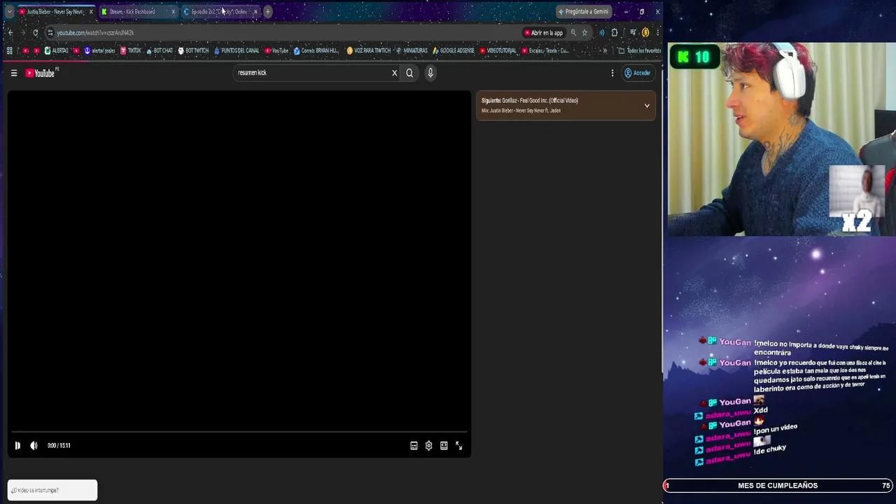Open the VIDEOTUTORIAL bookmark
Screen dimensions: 896x504
pos(498,50)
